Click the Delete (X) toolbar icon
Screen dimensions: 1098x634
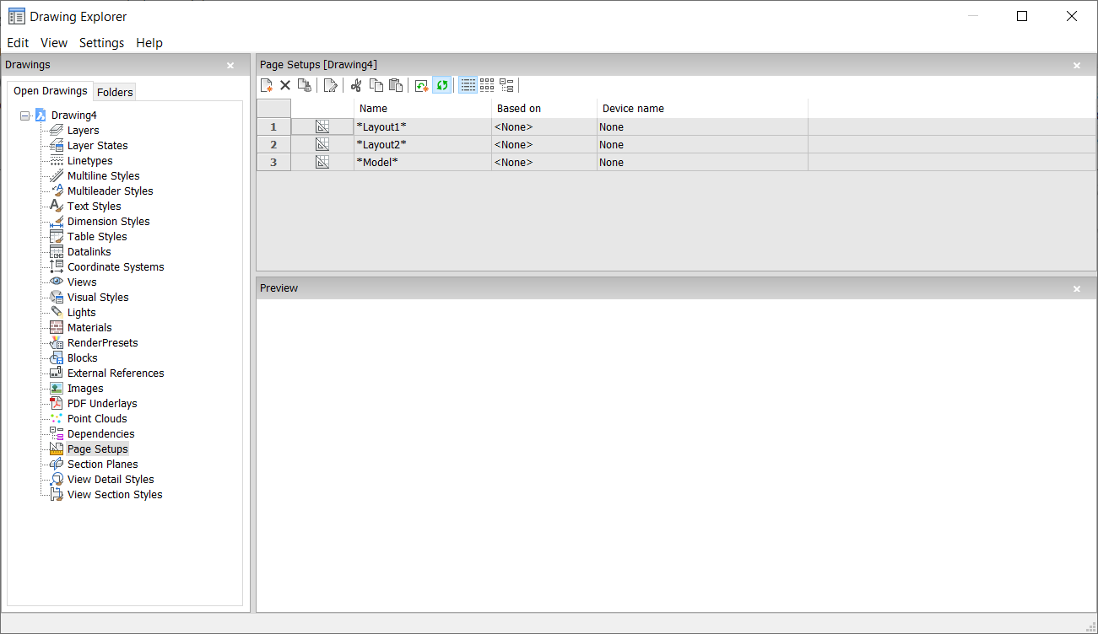(x=285, y=85)
